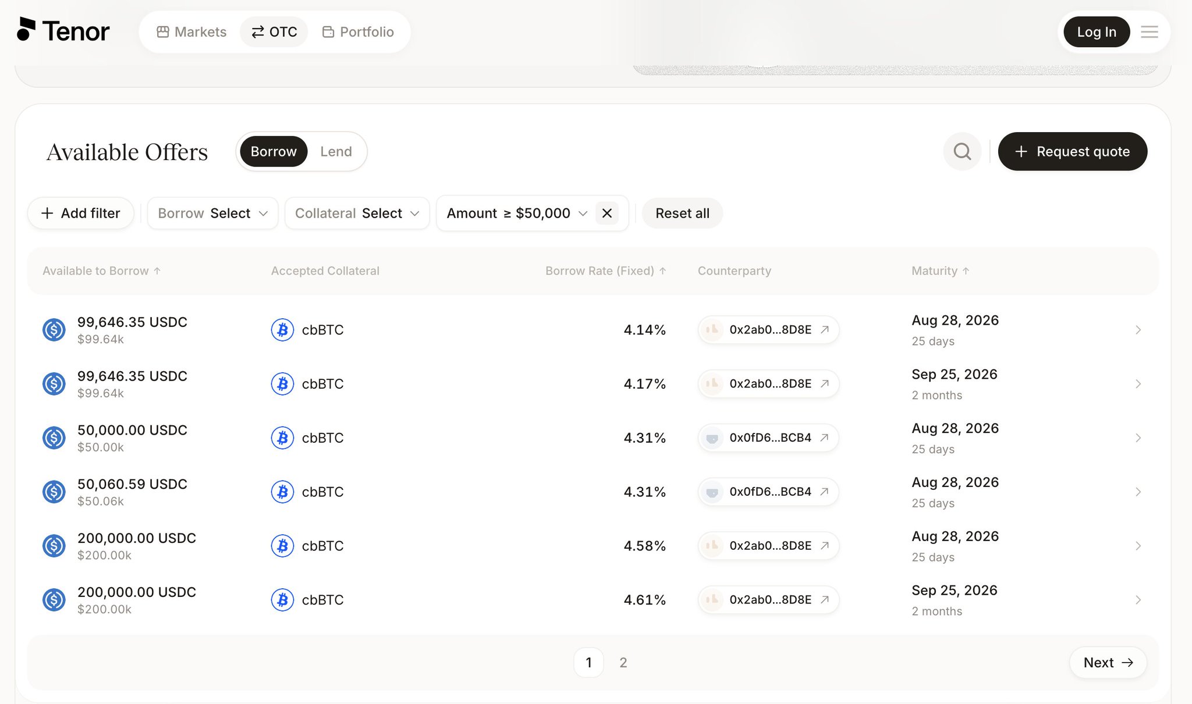
Task: Go to page 2
Action: click(623, 663)
